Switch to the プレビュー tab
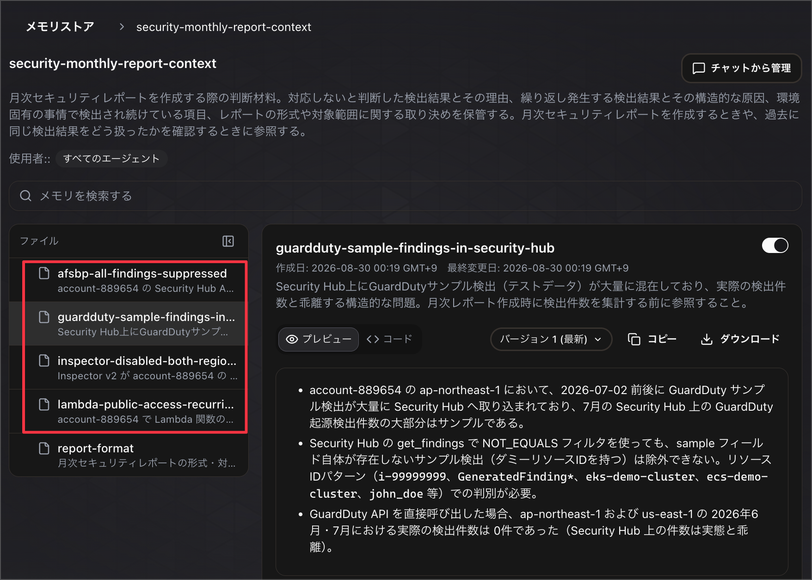The width and height of the screenshot is (812, 580). 319,339
